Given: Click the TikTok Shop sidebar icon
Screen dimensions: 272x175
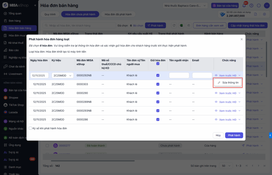Looking at the screenshot, I should [5, 105].
